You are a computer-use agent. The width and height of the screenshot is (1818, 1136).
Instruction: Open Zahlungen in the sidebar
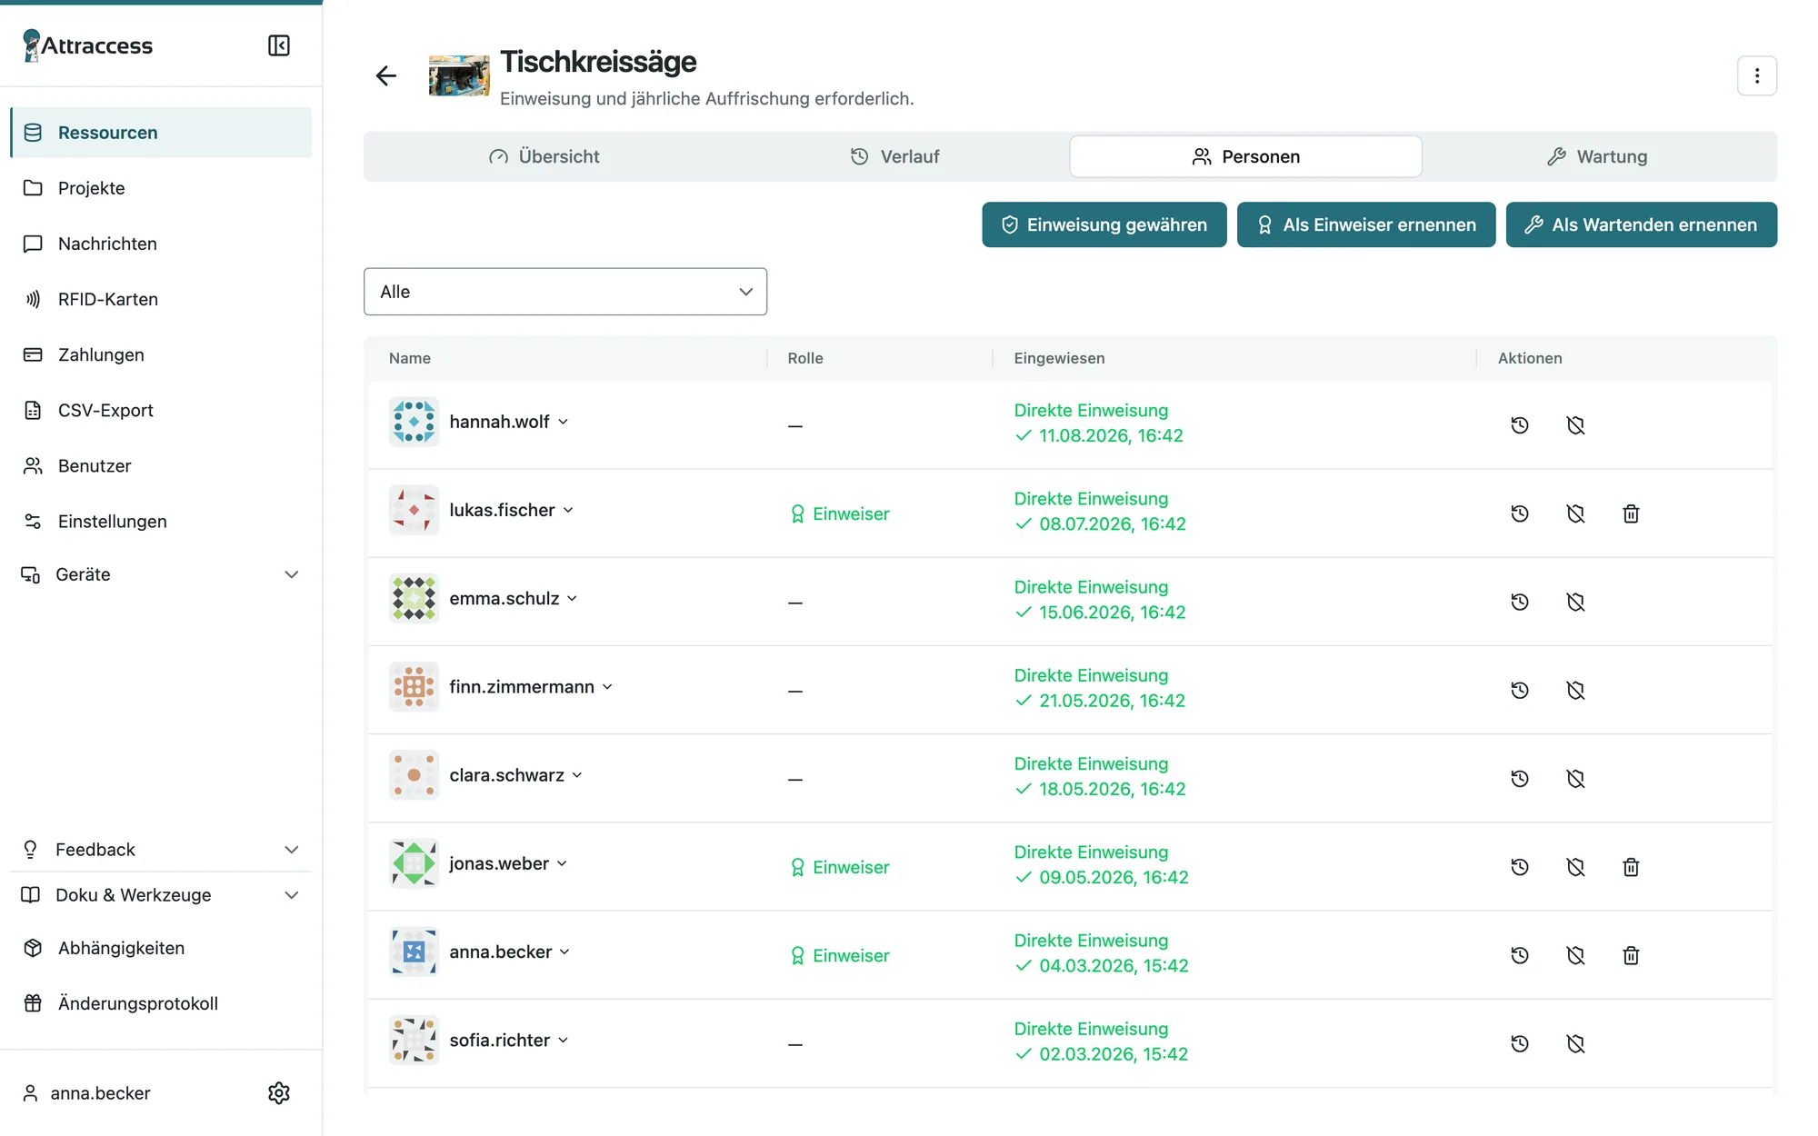point(160,354)
